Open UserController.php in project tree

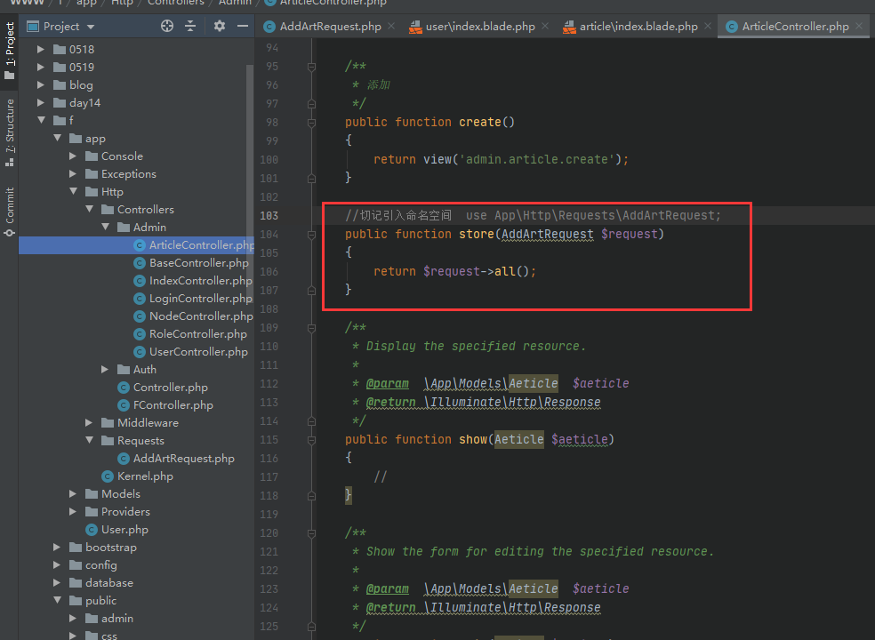click(x=191, y=352)
